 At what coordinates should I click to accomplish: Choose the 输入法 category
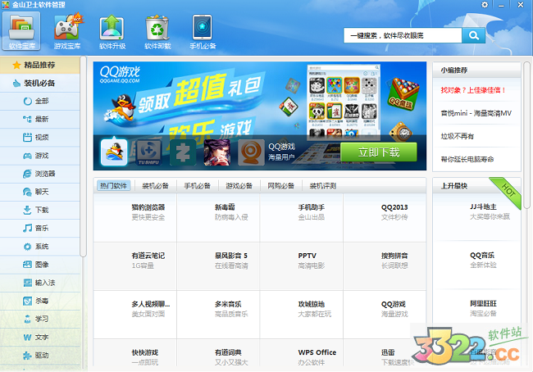click(40, 283)
